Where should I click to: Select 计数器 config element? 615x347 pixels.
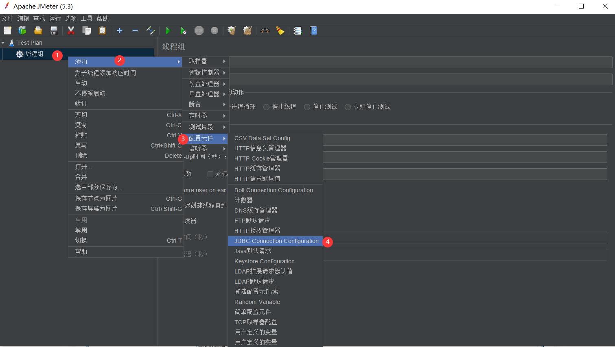pos(275,200)
